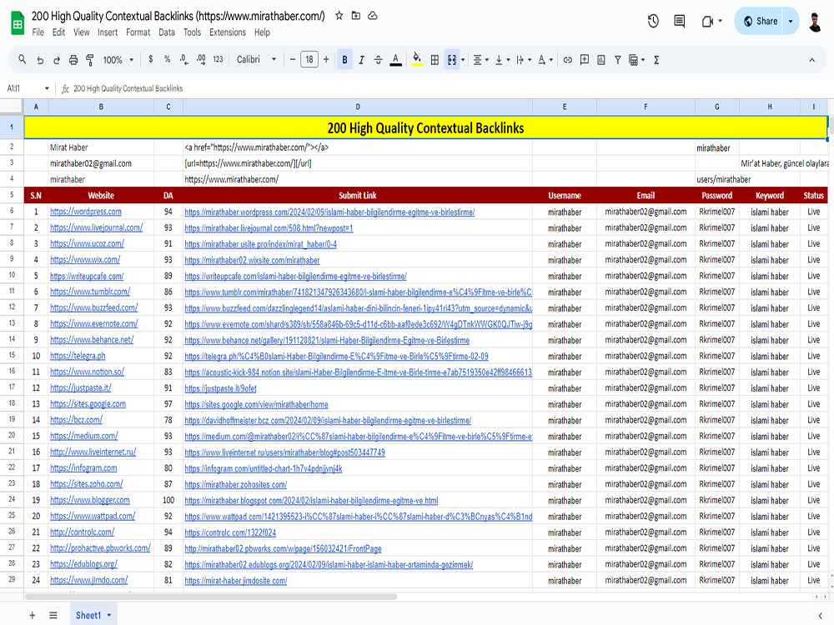Star the document title
This screenshot has width=834, height=625.
[339, 15]
